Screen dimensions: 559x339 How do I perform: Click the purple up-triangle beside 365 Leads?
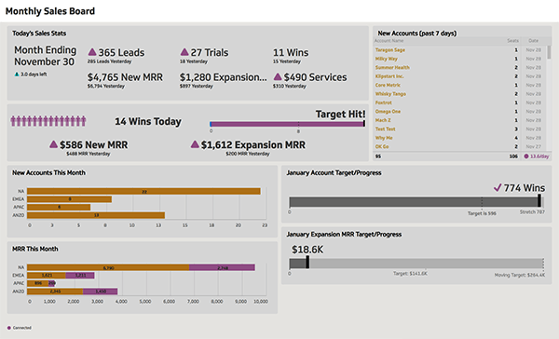pyautogui.click(x=92, y=52)
